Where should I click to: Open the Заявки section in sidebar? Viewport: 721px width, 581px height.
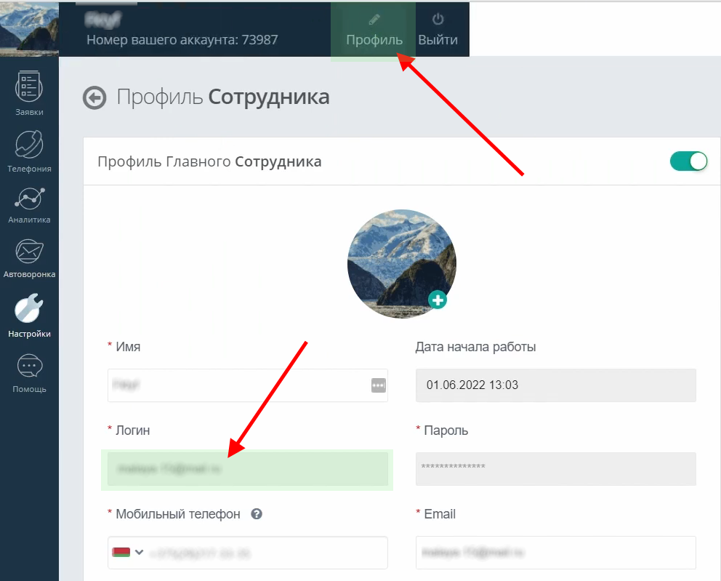click(x=29, y=95)
